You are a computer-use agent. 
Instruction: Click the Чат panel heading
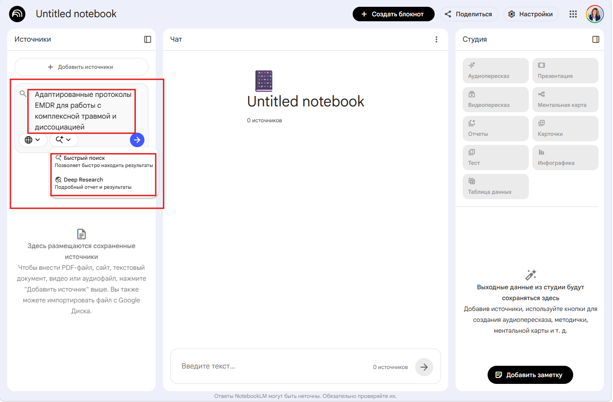pyautogui.click(x=176, y=39)
